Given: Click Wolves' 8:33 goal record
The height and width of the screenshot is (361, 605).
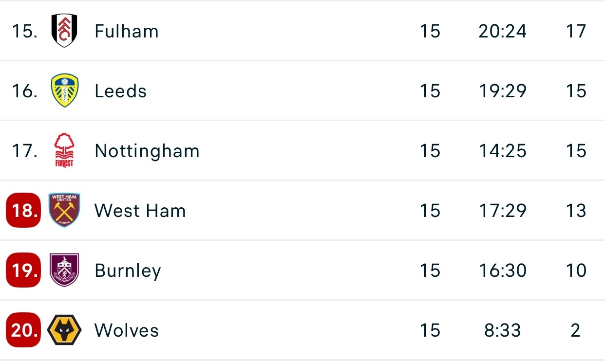Looking at the screenshot, I should [502, 330].
